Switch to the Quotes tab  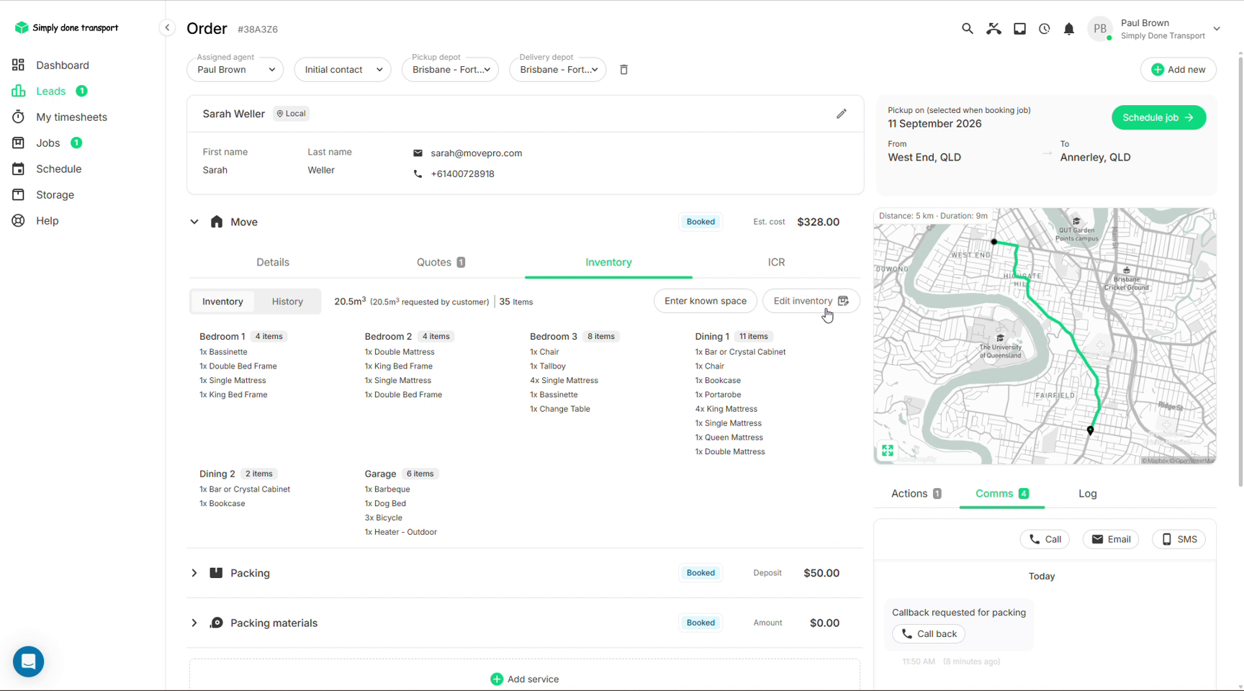tap(441, 262)
